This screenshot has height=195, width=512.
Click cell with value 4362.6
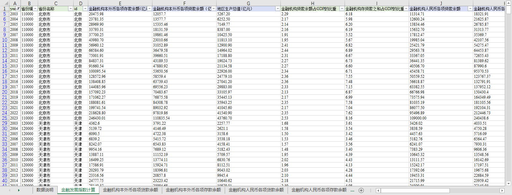click(120, 123)
